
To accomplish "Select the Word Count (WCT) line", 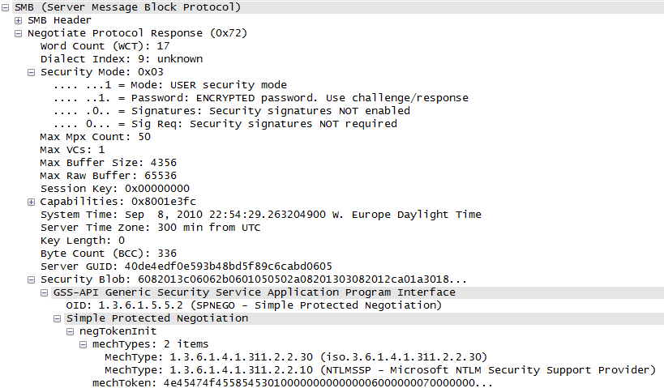I will click(x=105, y=46).
